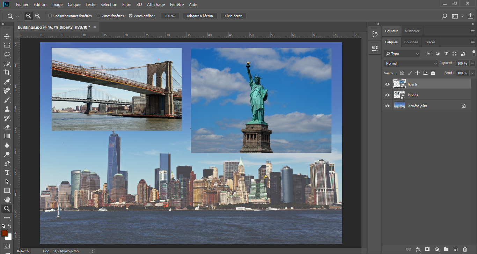Switch to the Couches tab
Image resolution: width=477 pixels, height=254 pixels.
click(x=411, y=42)
